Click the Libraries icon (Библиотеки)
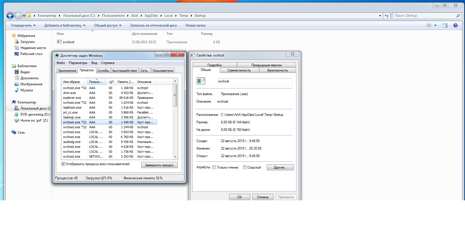Viewport: 465px width, 249px height. pyautogui.click(x=14, y=66)
